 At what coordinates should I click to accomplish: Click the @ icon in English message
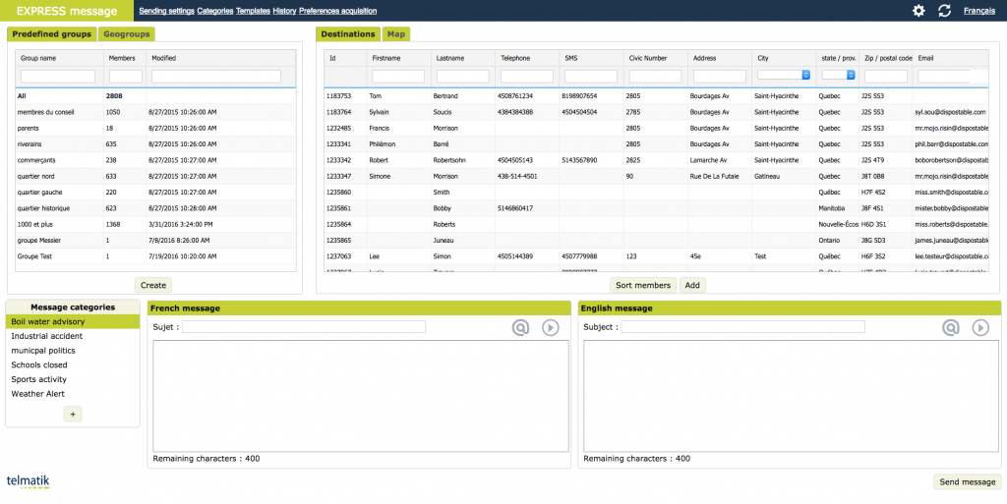pos(950,328)
